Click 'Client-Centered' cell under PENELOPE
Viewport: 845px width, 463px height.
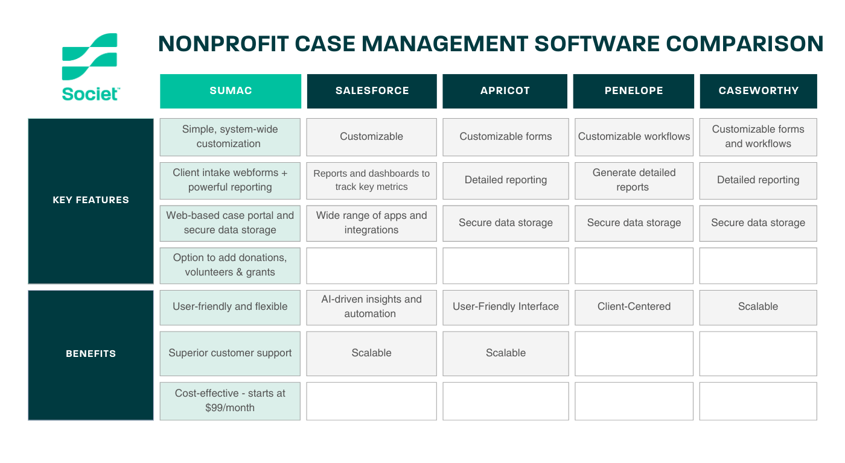pos(633,307)
